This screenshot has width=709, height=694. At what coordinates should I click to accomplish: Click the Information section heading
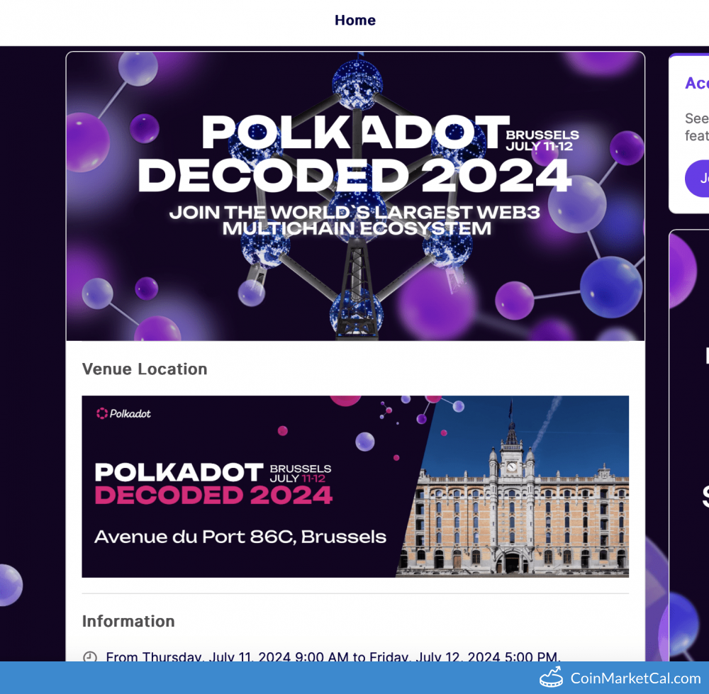point(128,622)
